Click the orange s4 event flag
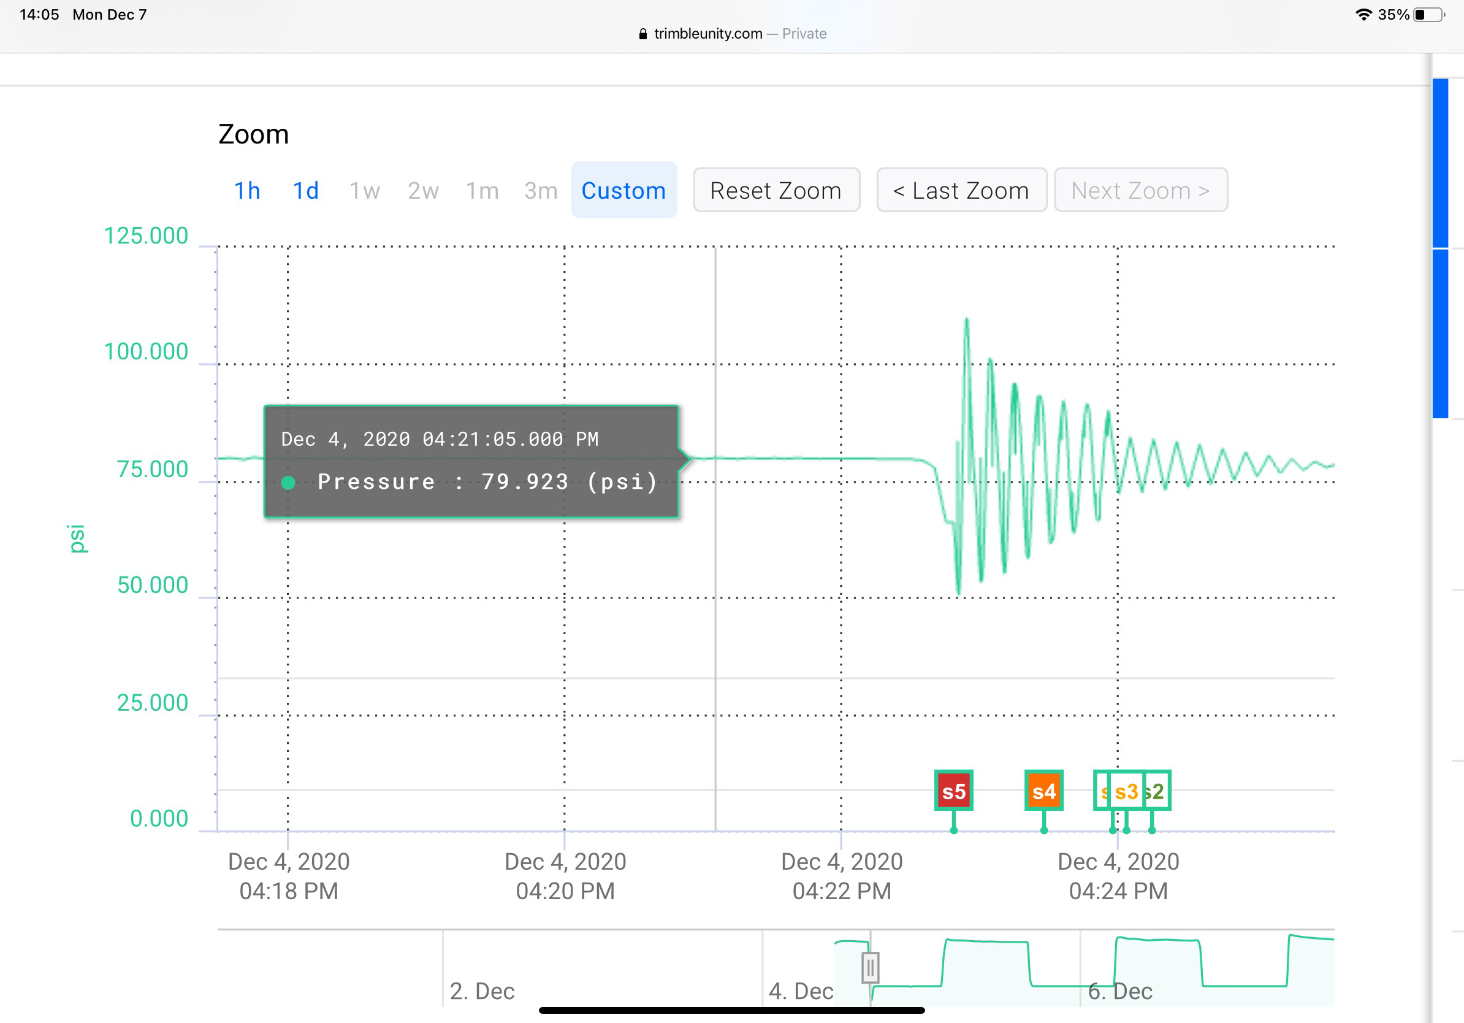 1044,791
